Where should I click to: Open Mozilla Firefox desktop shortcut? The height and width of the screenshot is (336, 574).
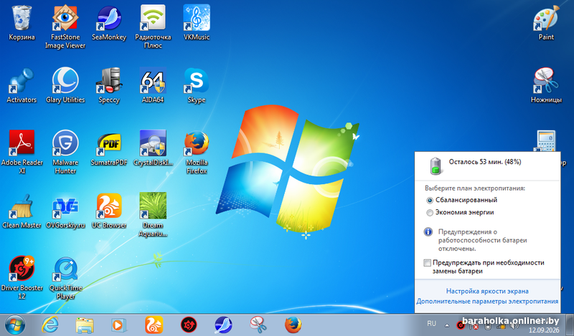click(197, 152)
